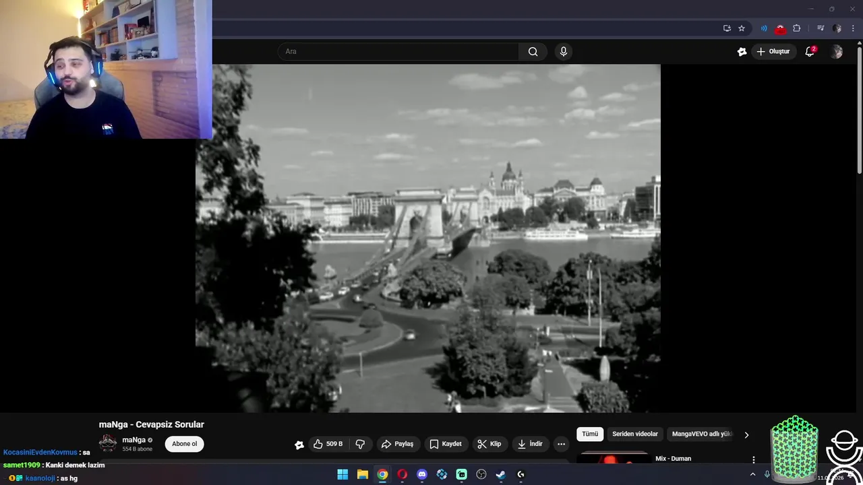Click Chrome icon in the taskbar
863x485 pixels.
coord(382,474)
